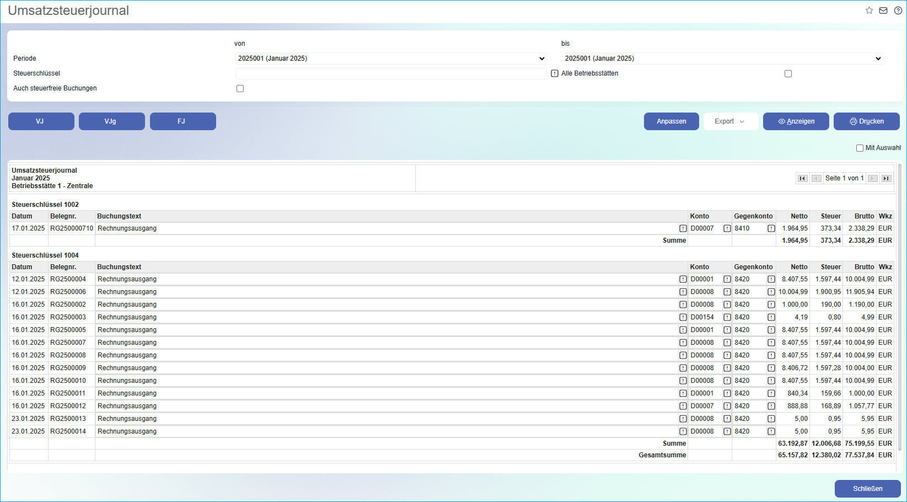This screenshot has height=502, width=907.
Task: Click into the Steuerschlüssel input field
Action: (390, 73)
